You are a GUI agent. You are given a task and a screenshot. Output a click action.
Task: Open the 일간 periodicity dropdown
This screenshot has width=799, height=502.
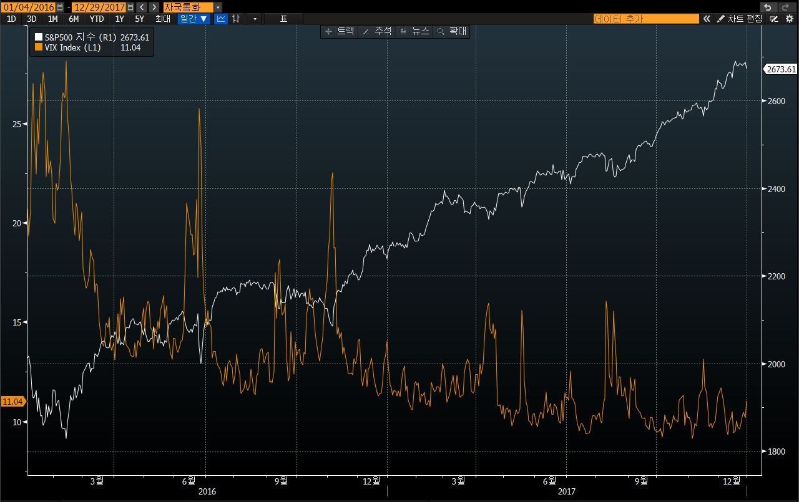(194, 19)
